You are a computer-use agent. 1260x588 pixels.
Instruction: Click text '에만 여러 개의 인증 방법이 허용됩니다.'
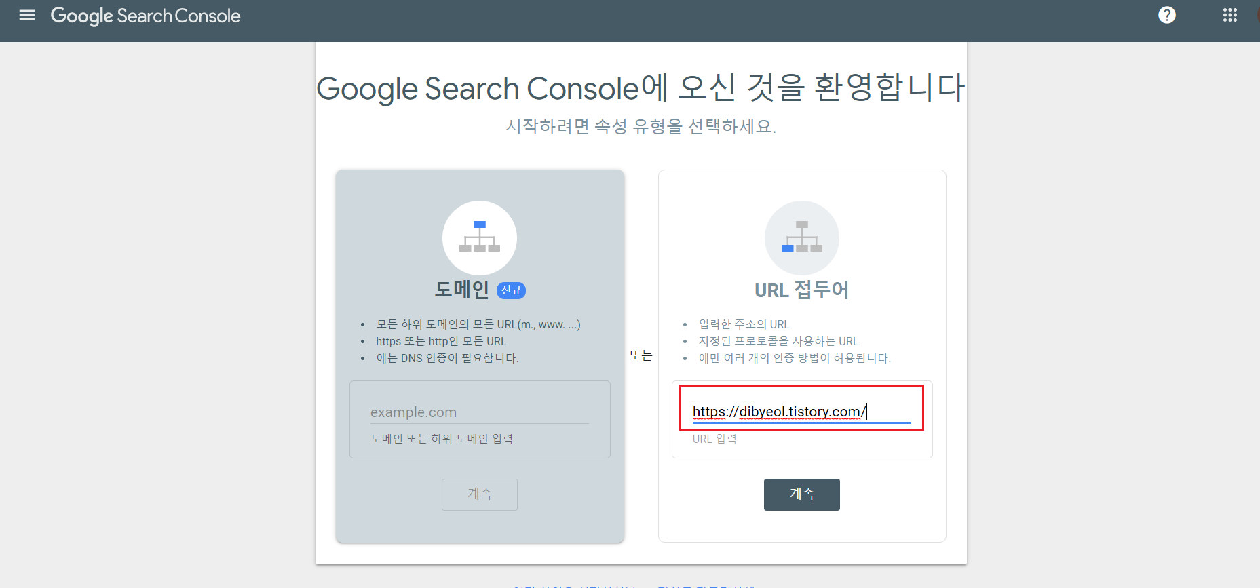tap(795, 358)
